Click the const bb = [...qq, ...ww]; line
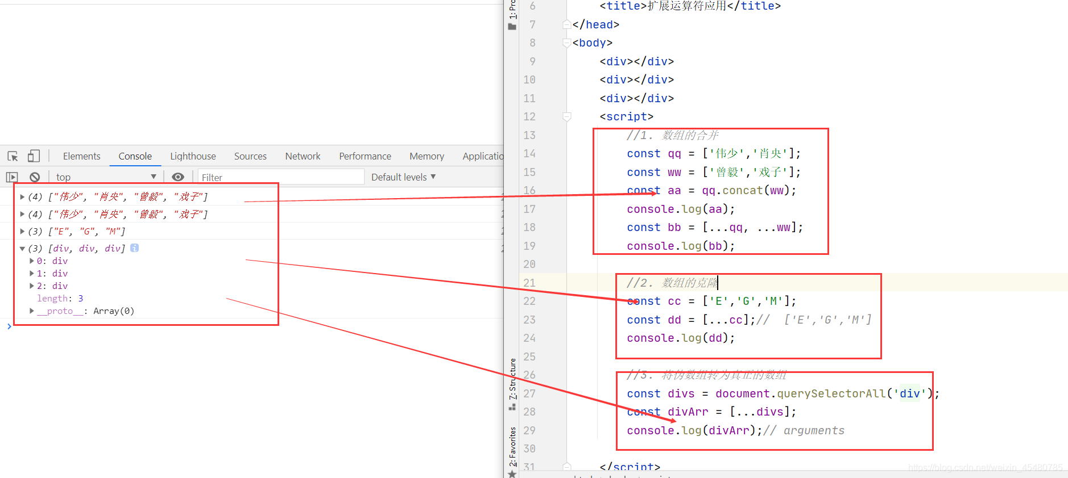 715,227
